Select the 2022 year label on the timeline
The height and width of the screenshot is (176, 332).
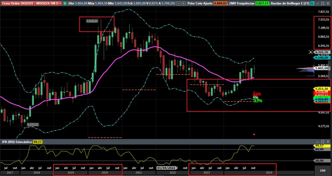[x=172, y=173]
